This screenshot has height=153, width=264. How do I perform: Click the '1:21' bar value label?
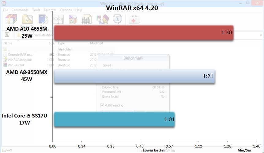208,76
